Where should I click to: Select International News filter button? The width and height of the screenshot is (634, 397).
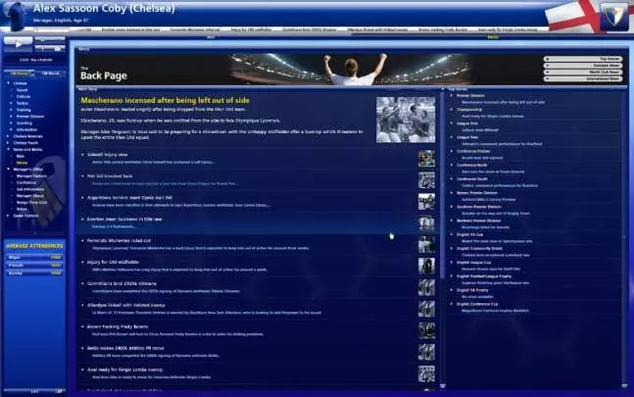583,78
